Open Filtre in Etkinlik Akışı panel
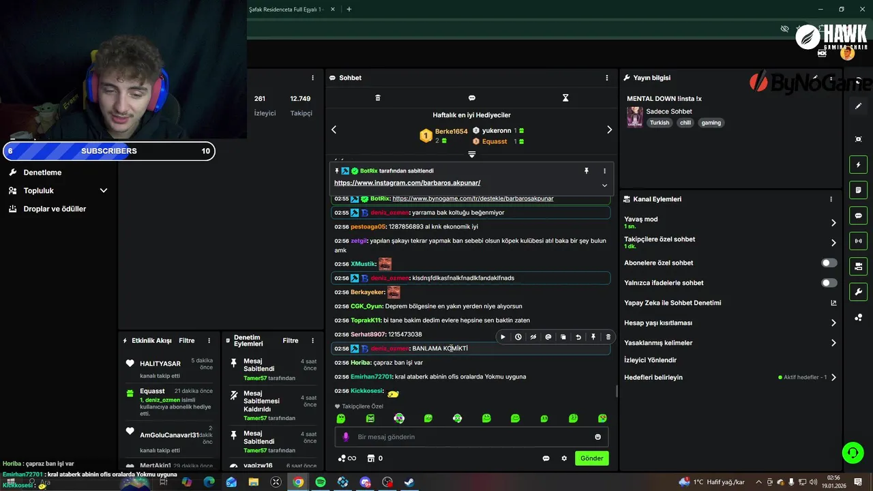The height and width of the screenshot is (491, 873). tap(187, 340)
